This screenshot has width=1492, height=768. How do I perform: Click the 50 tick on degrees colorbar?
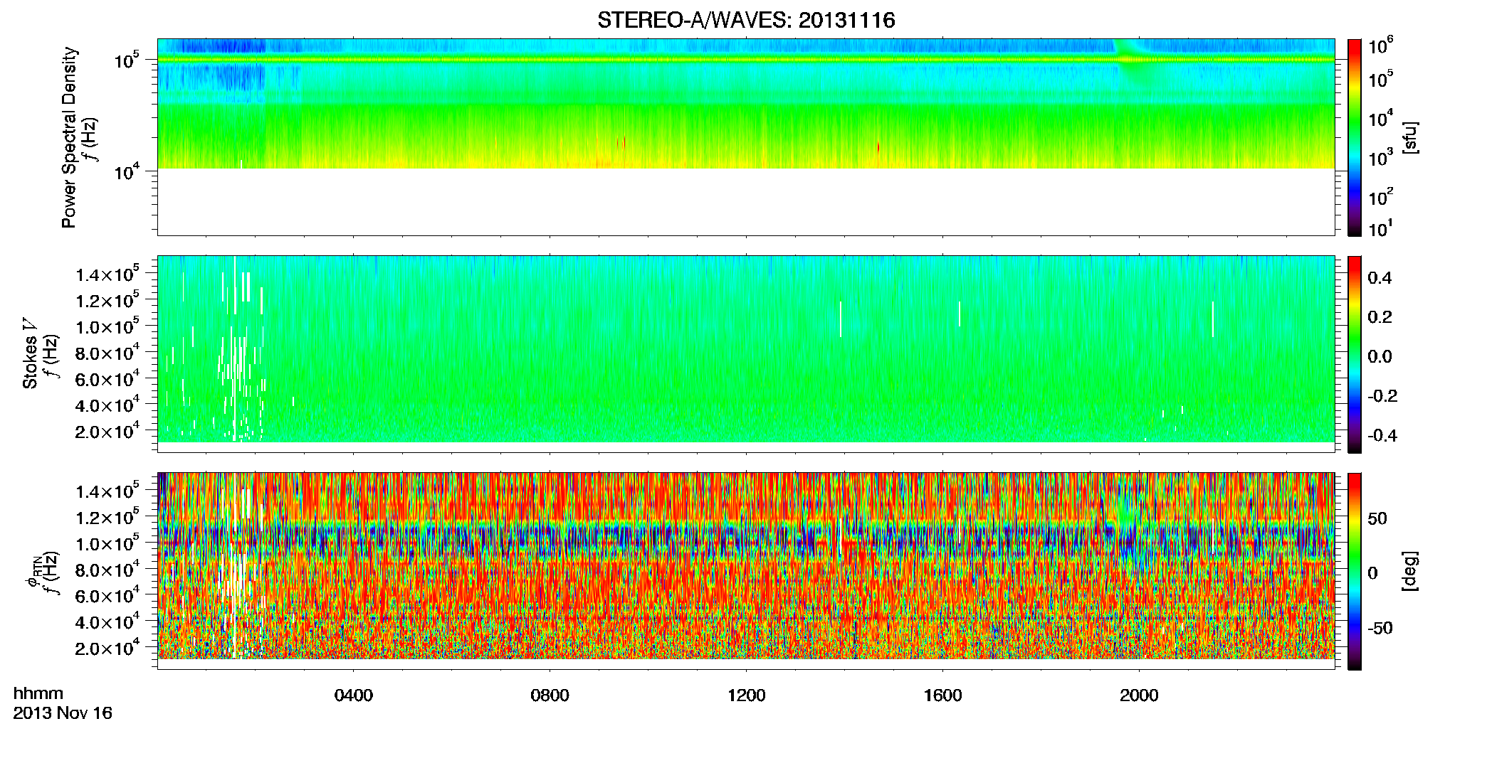click(1377, 518)
